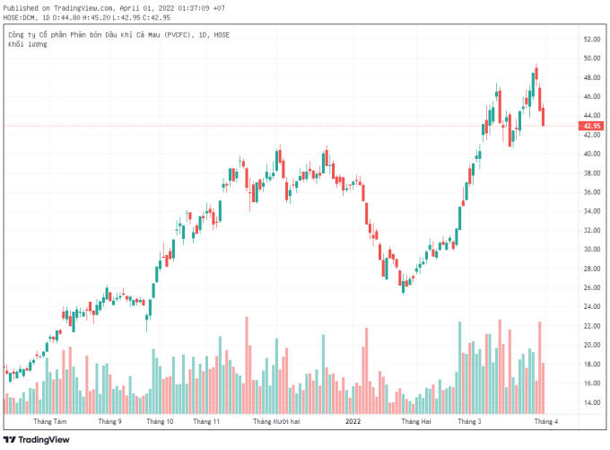The width and height of the screenshot is (610, 450).
Task: Click the 2022 year marker on time axis
Action: 353,420
